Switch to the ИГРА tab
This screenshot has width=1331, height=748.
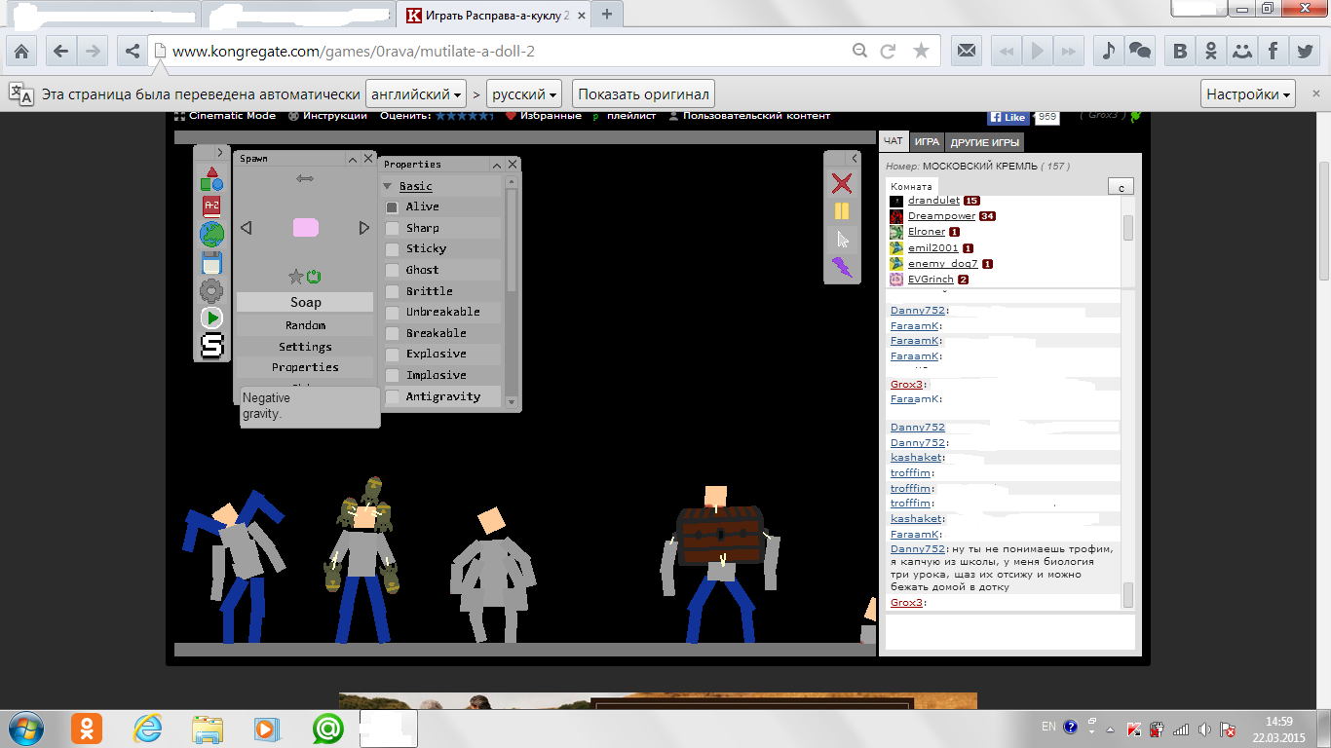(x=927, y=142)
